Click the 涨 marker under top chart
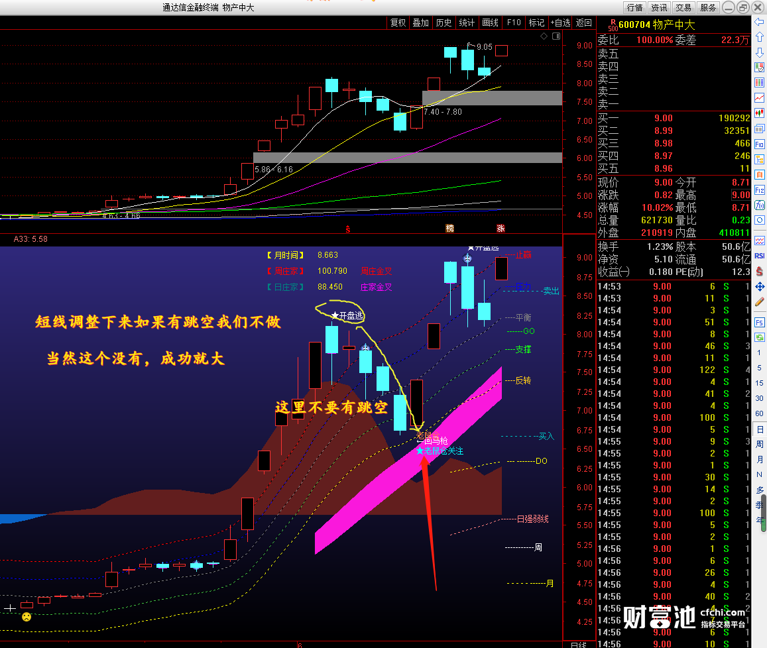This screenshot has height=648, width=767. [x=501, y=229]
